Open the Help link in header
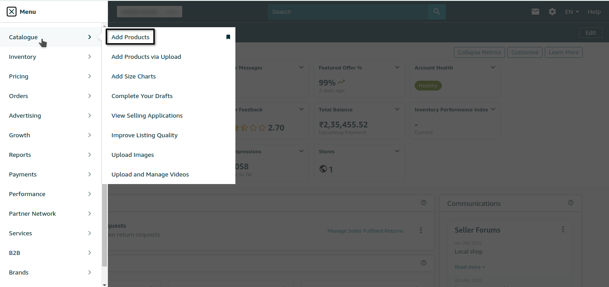 point(594,12)
